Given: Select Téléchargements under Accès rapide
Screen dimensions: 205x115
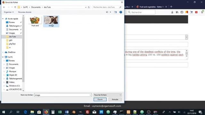Looking at the screenshot, I should 14,26.
